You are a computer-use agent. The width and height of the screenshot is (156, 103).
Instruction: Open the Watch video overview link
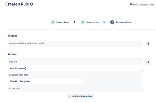[143, 4]
